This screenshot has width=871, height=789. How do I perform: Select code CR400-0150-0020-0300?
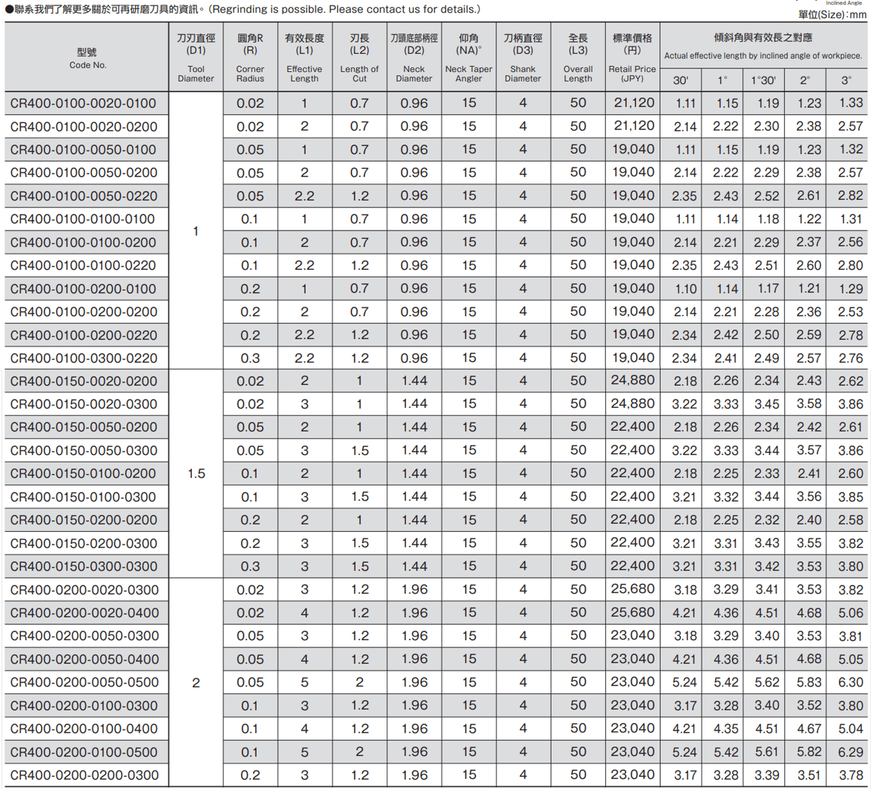pyautogui.click(x=83, y=404)
